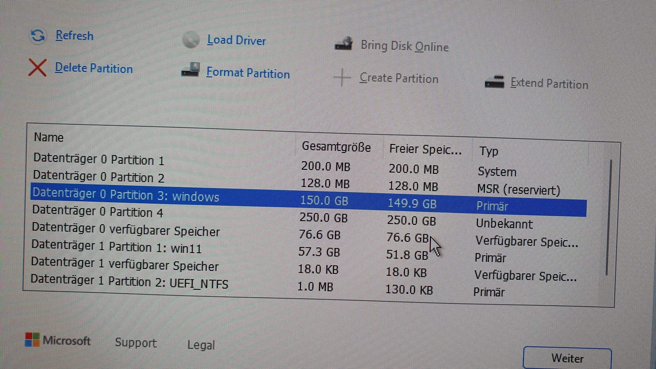656x369 pixels.
Task: Click the Format Partition link
Action: (248, 73)
